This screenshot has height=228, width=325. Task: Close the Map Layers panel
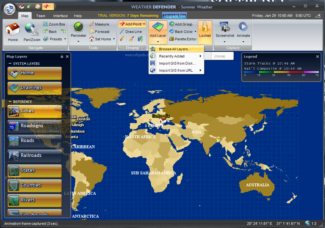[67, 57]
